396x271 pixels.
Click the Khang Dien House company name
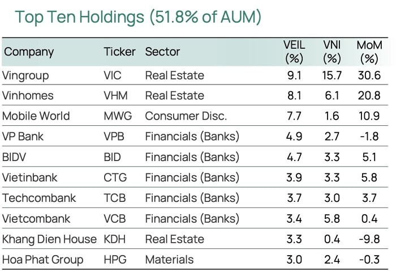(50, 239)
